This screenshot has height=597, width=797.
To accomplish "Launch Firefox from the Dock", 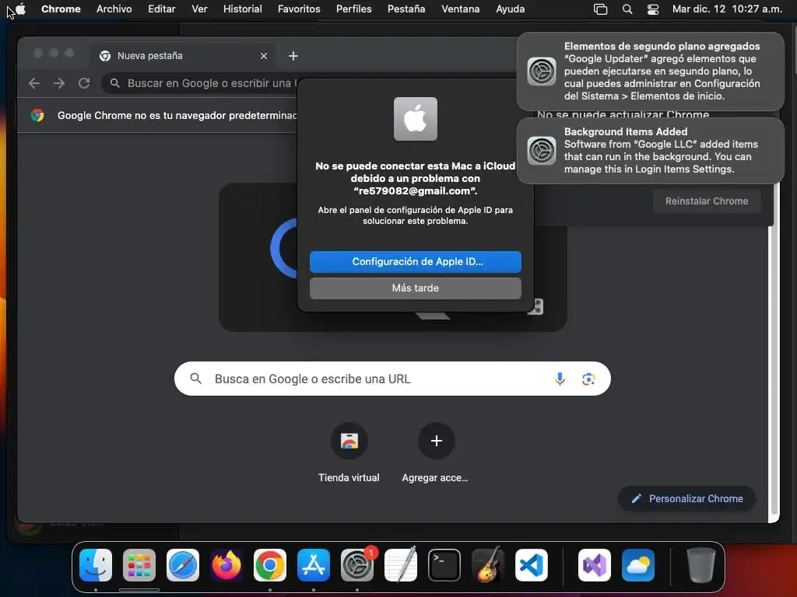I will pos(226,565).
